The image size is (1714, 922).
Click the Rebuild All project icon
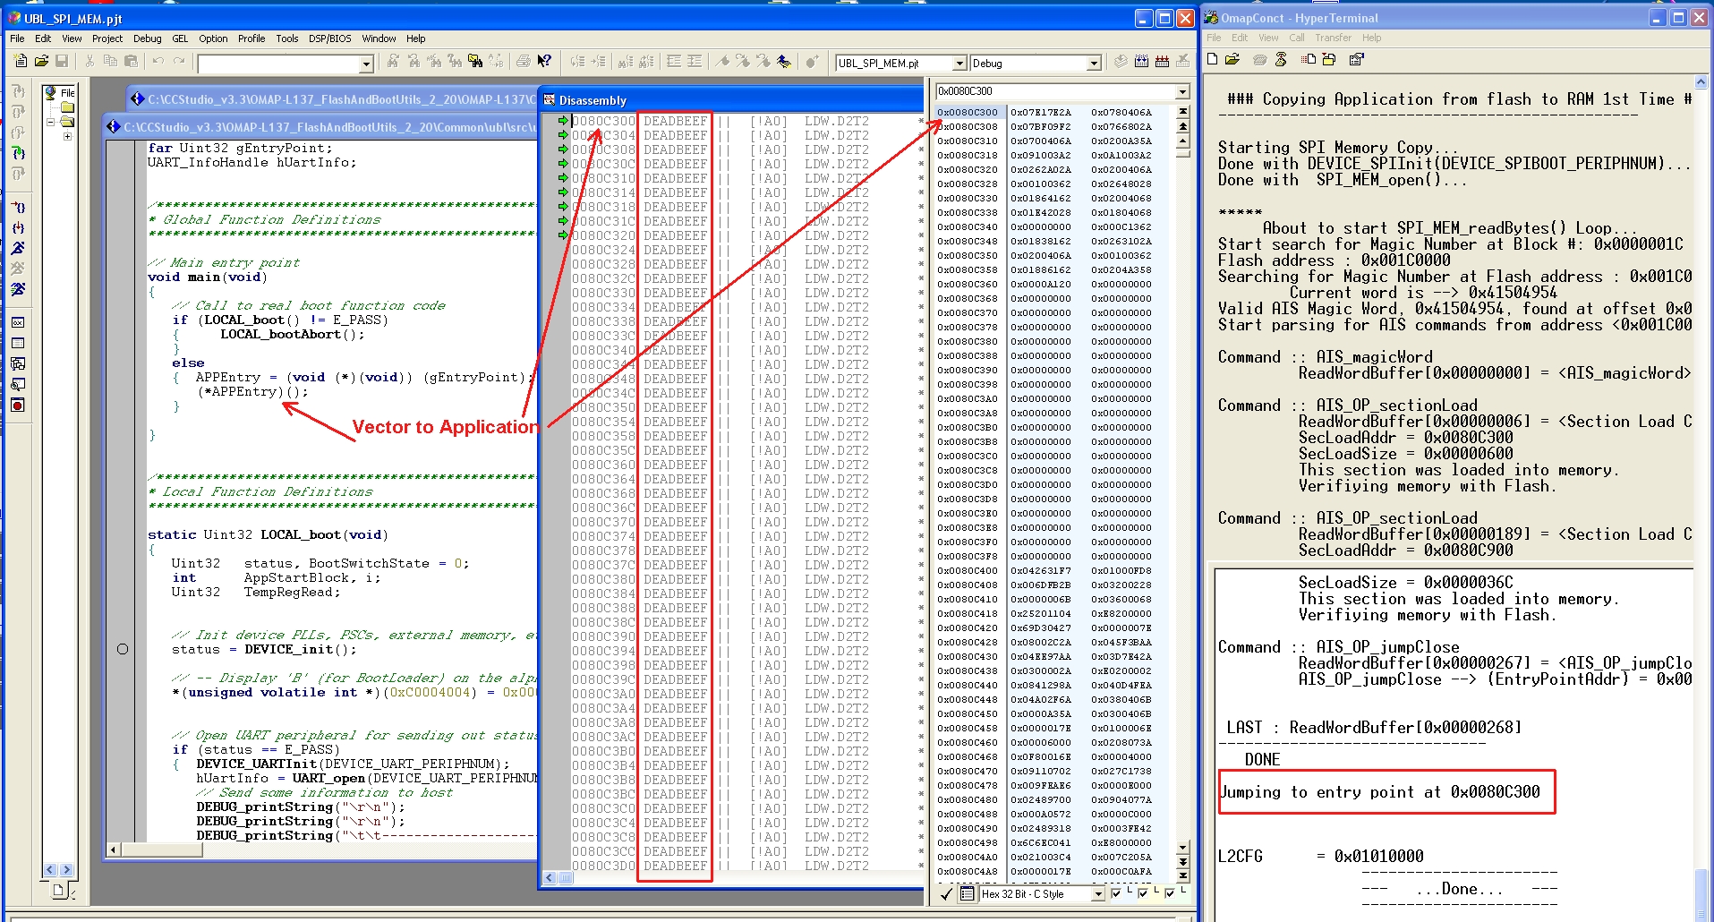(1162, 62)
